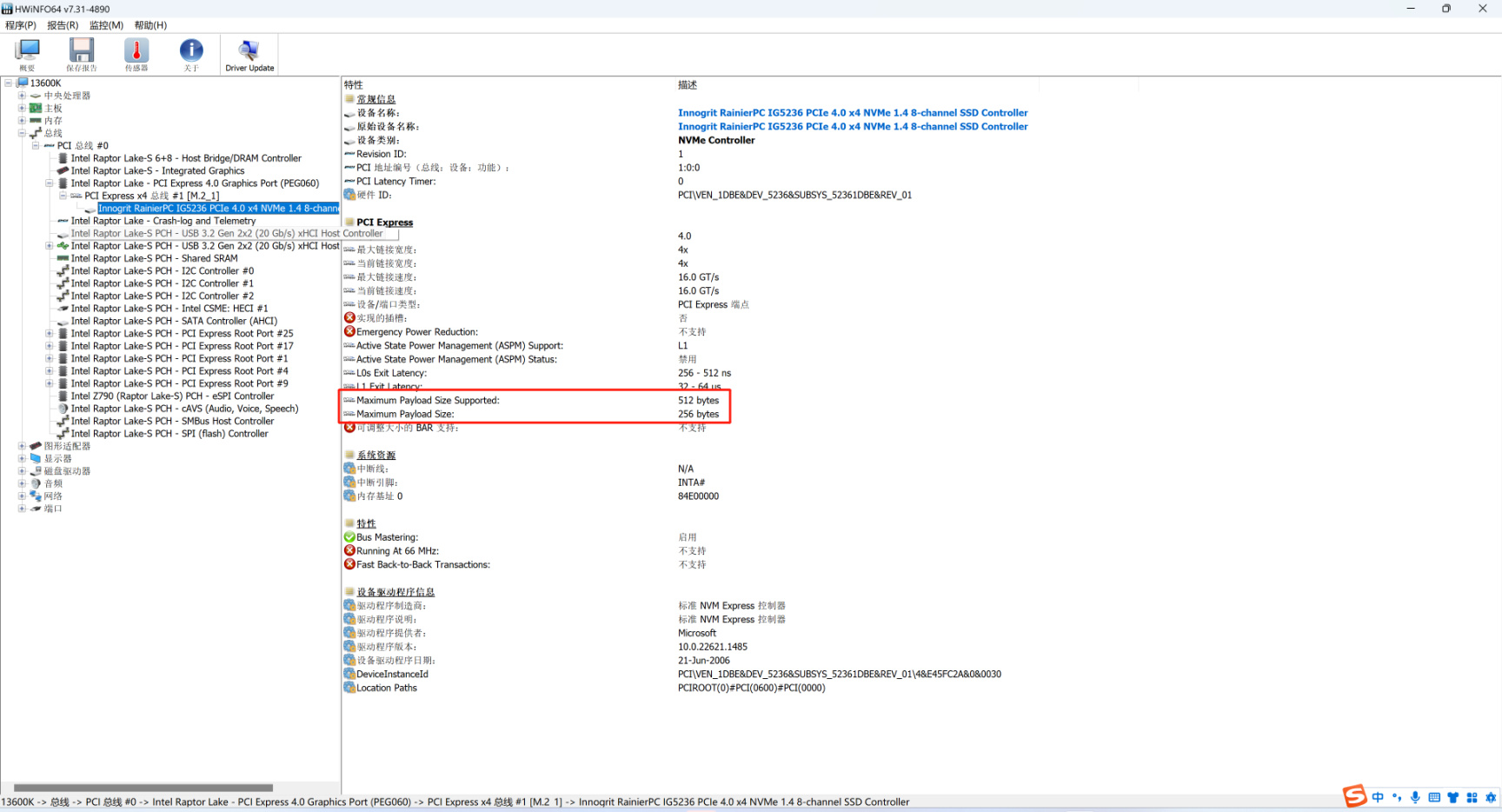Open the Sogou skin shirt icon
1502x812 pixels.
1452,797
